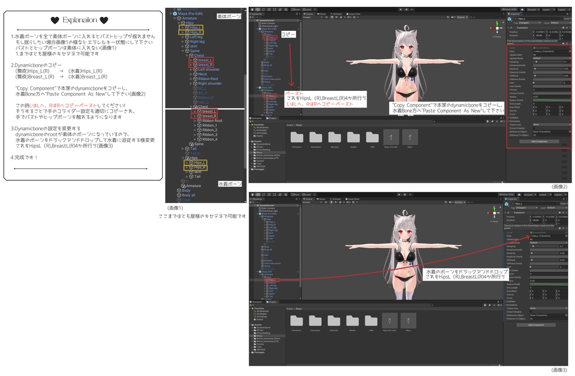Select the Rotate tool in 画像2 Unity toolbar
The image size is (575, 376).
click(263, 10)
